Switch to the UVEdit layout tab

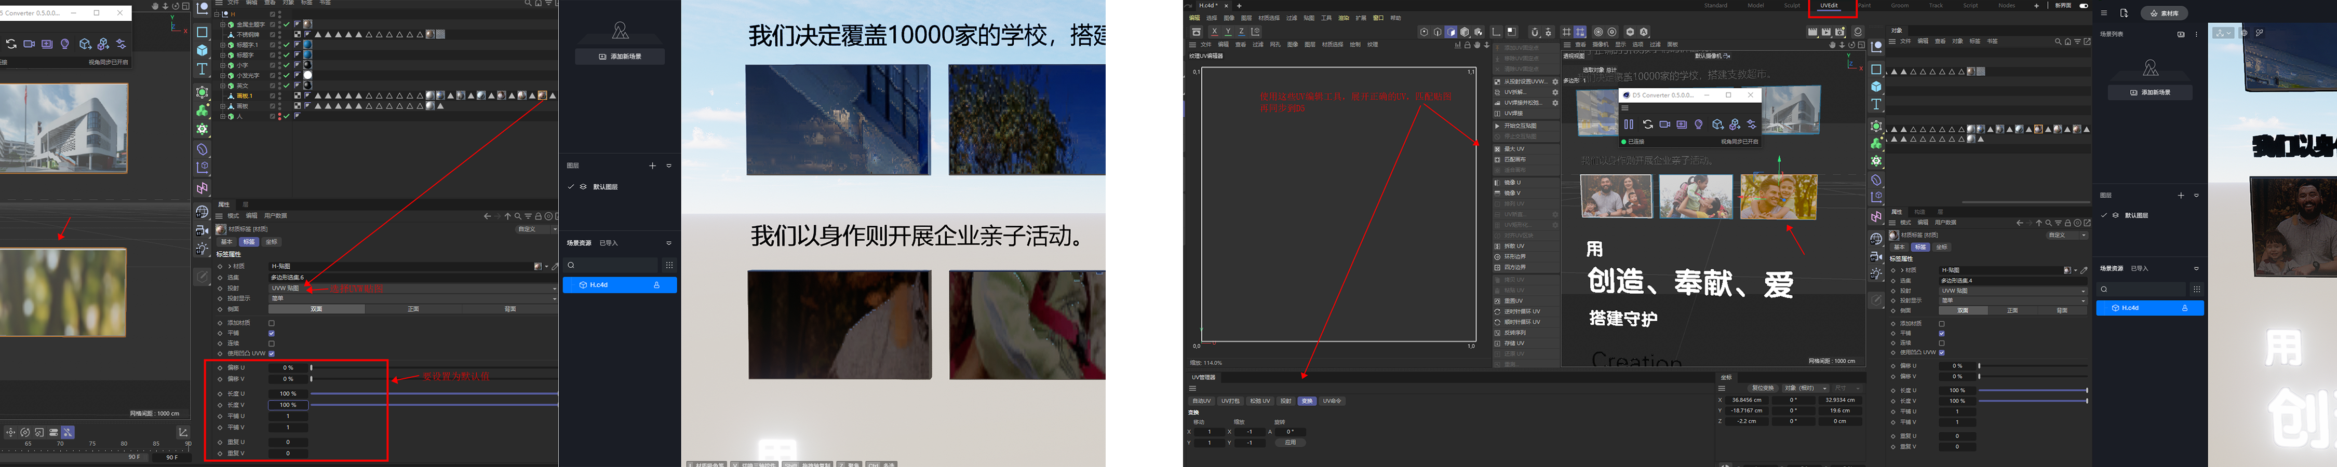coord(1829,5)
